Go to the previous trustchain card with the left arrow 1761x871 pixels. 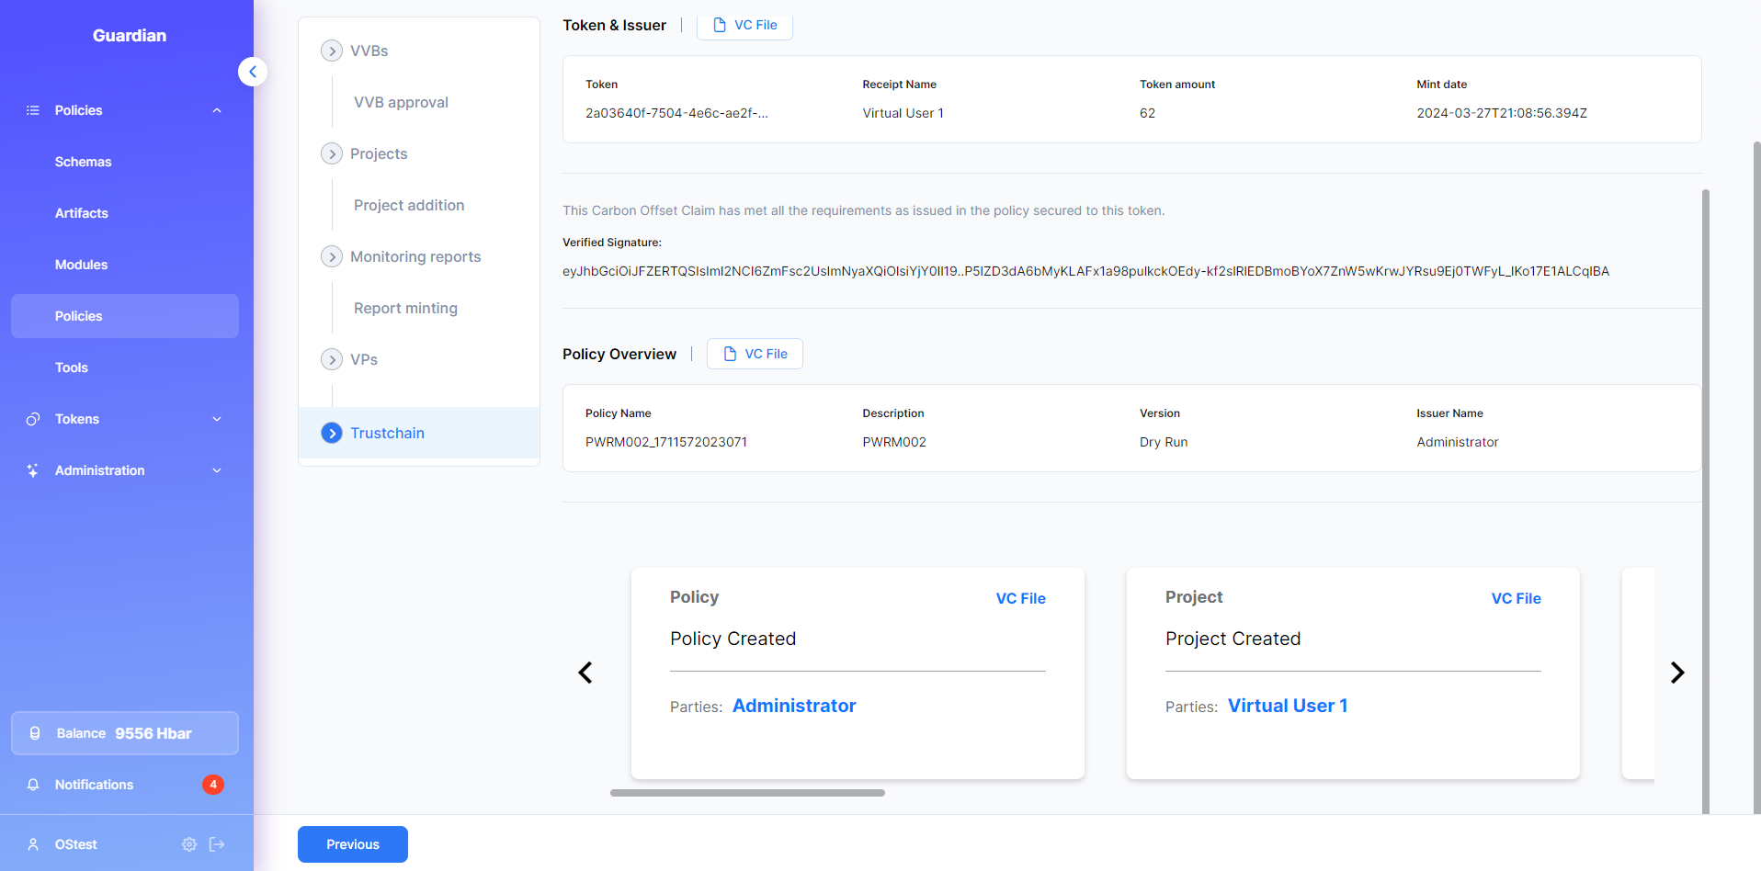[x=585, y=673]
